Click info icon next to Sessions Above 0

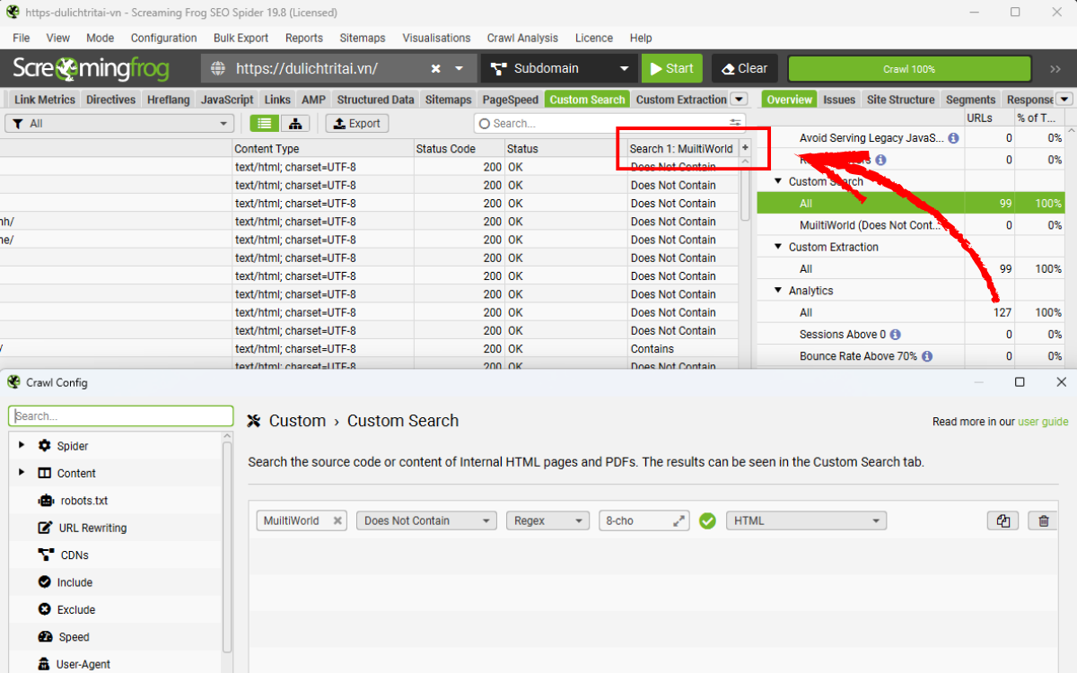pos(896,335)
